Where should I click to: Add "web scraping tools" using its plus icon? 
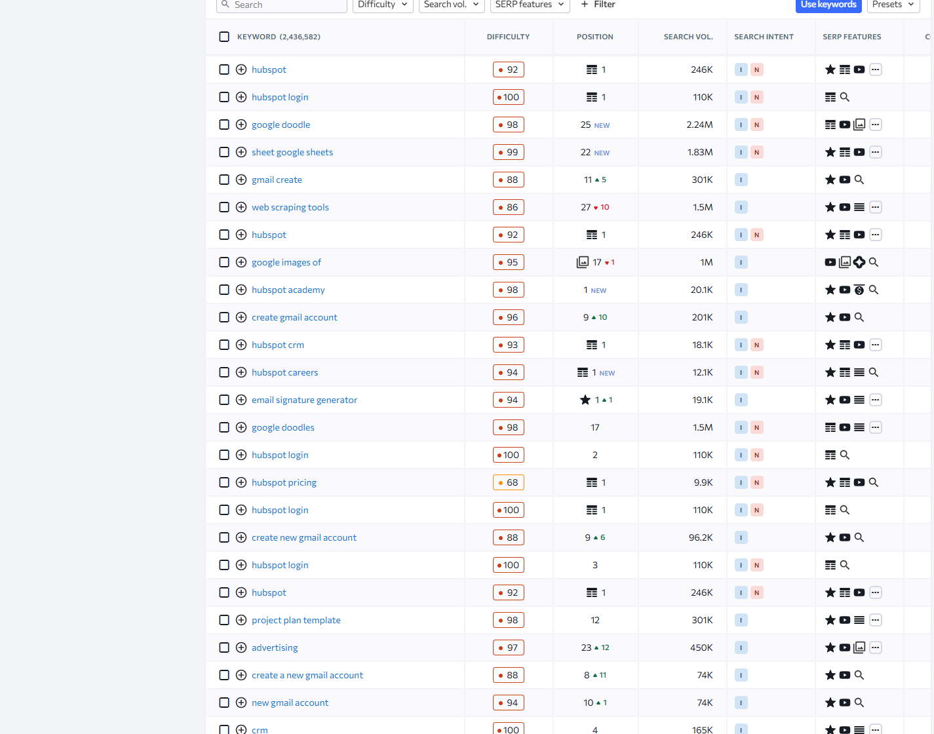tap(241, 207)
